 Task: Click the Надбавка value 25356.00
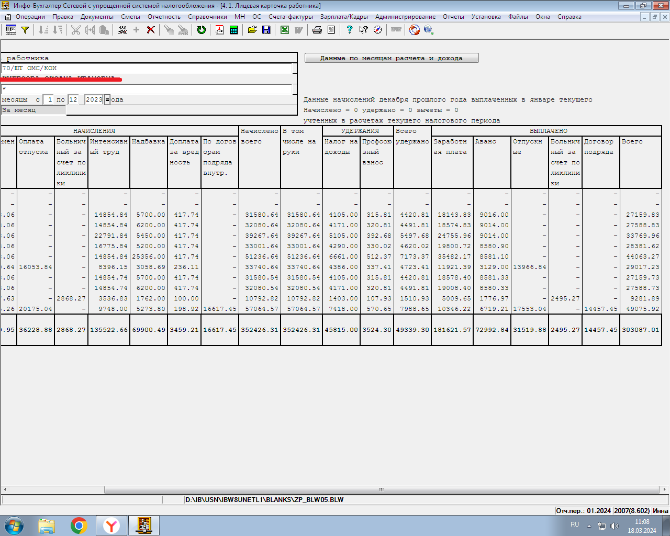click(x=149, y=256)
